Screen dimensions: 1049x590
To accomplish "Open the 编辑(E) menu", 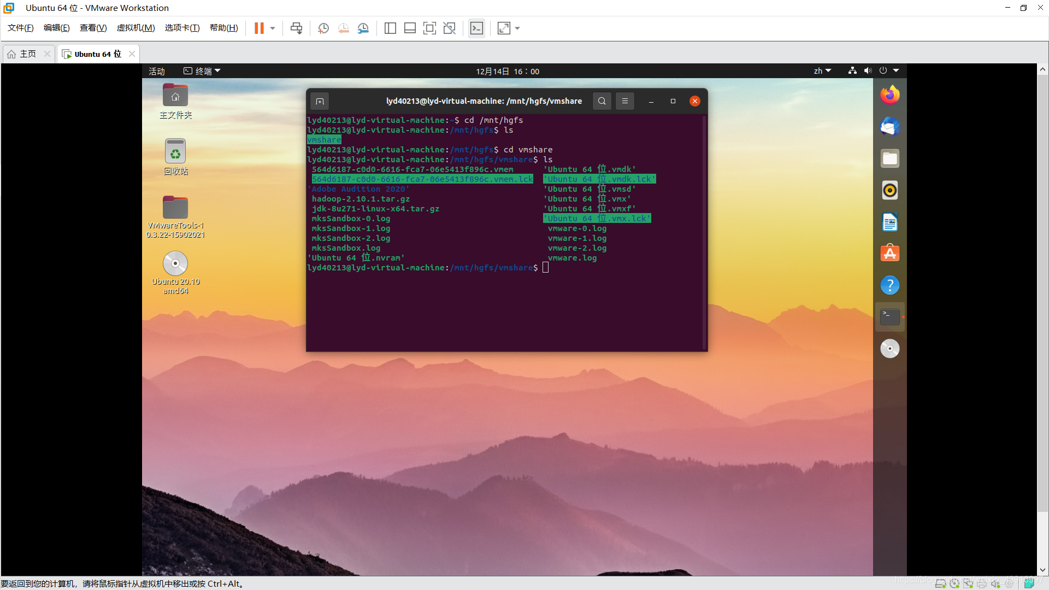I will [x=56, y=28].
